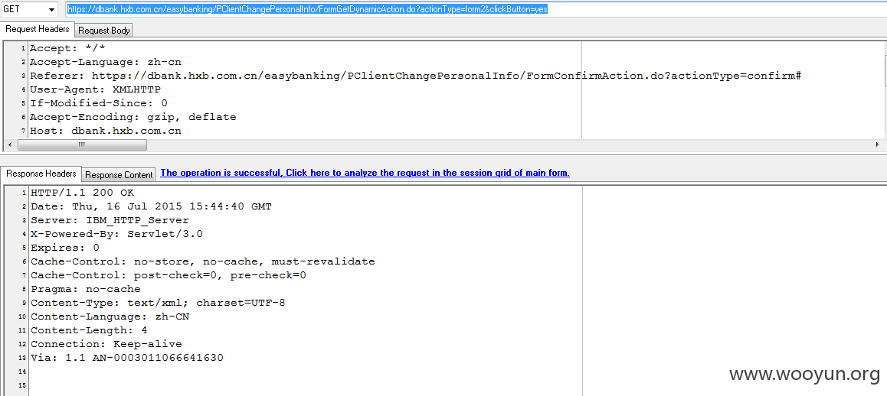Select the 'Accept-Encoding: gzip, deflate' line
This screenshot has height=396, width=887.
(x=133, y=117)
